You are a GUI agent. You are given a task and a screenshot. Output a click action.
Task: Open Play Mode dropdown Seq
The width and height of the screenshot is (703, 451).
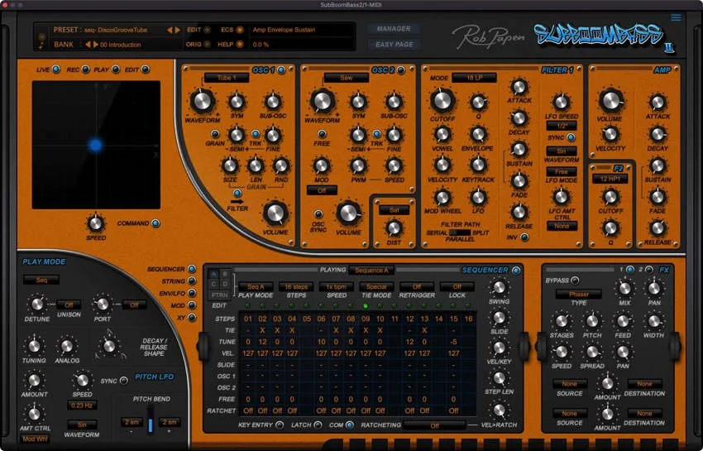pos(41,280)
